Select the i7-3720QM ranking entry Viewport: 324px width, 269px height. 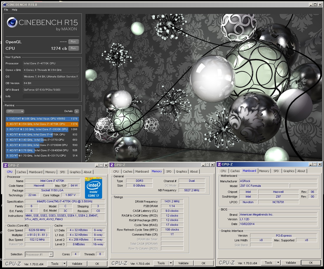(x=42, y=145)
